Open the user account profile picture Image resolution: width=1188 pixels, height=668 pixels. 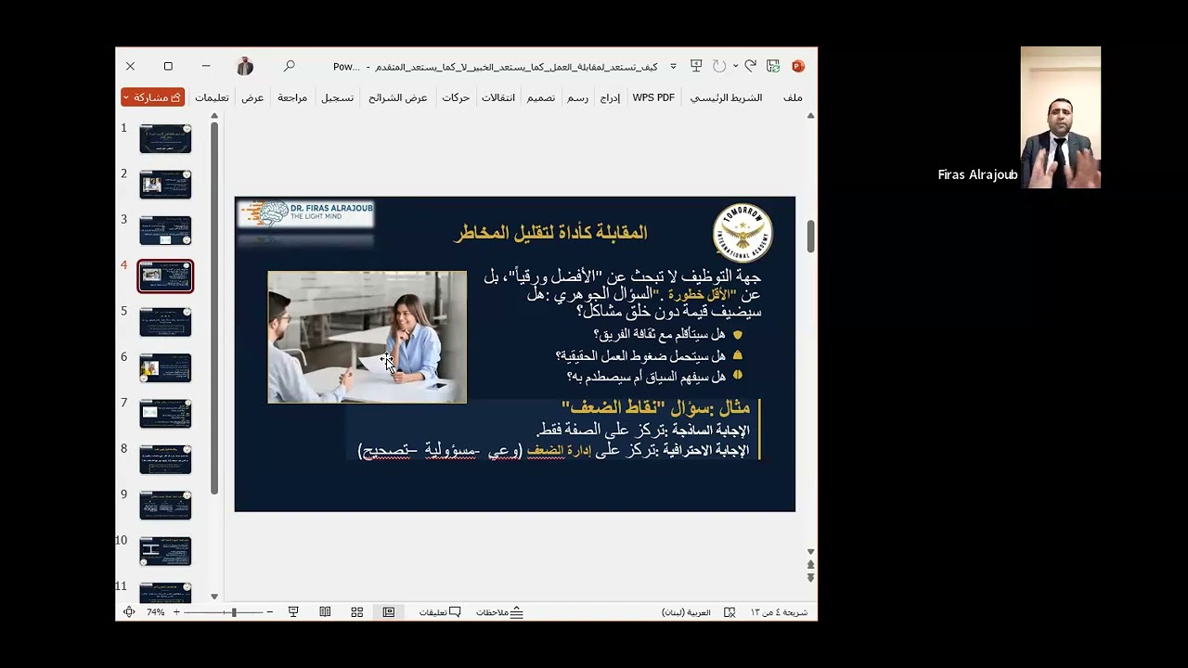(x=245, y=66)
